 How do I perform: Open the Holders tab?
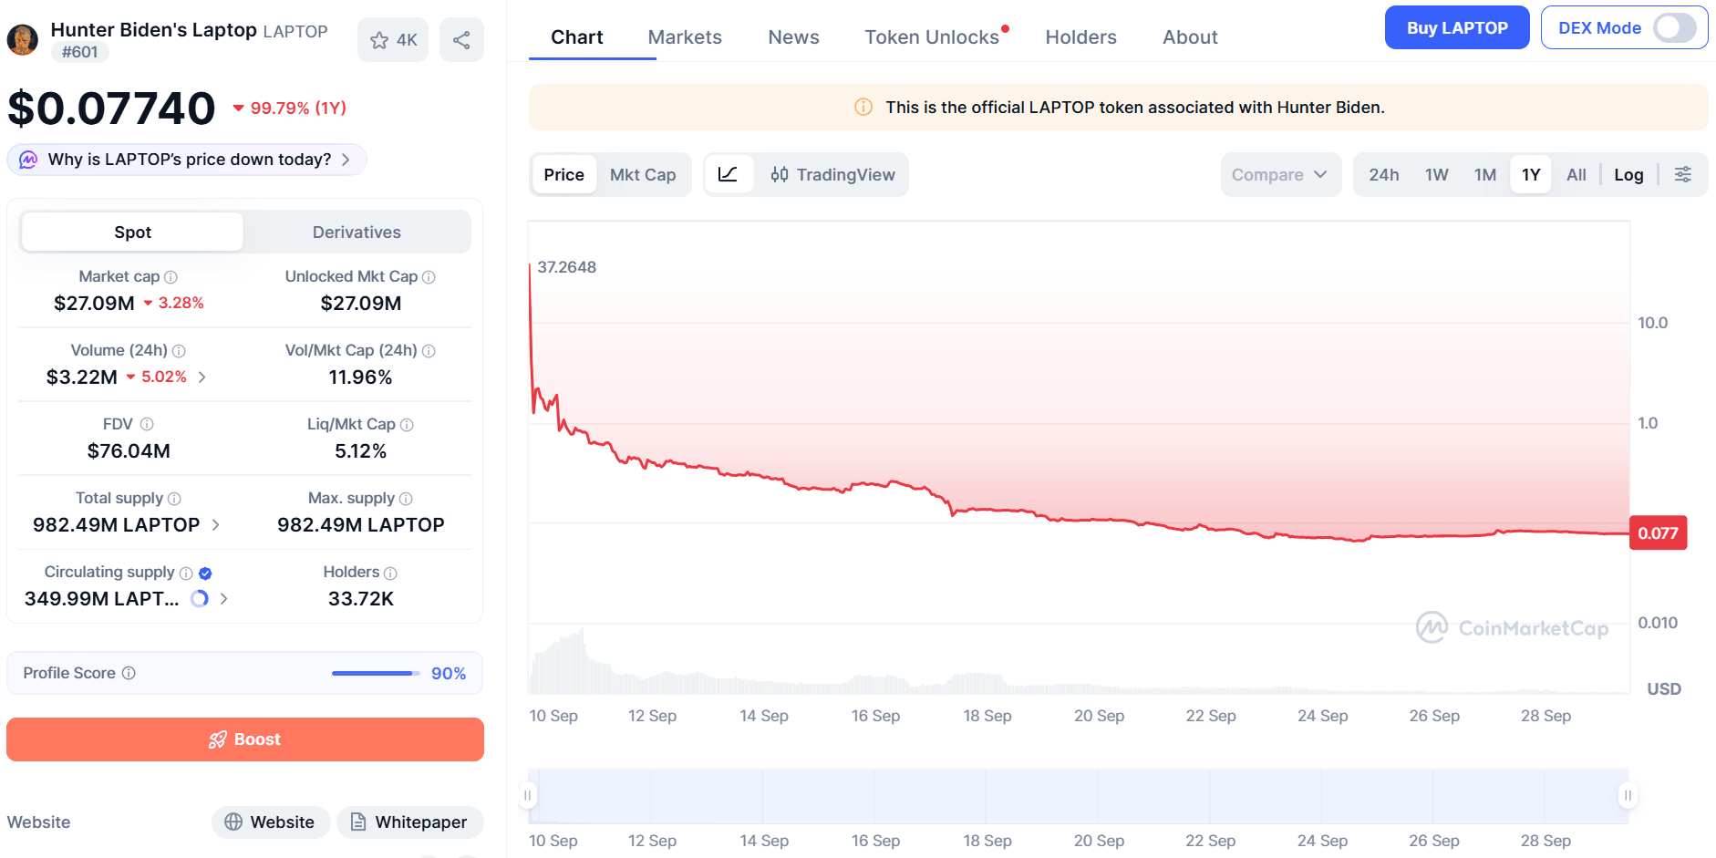tap(1080, 37)
